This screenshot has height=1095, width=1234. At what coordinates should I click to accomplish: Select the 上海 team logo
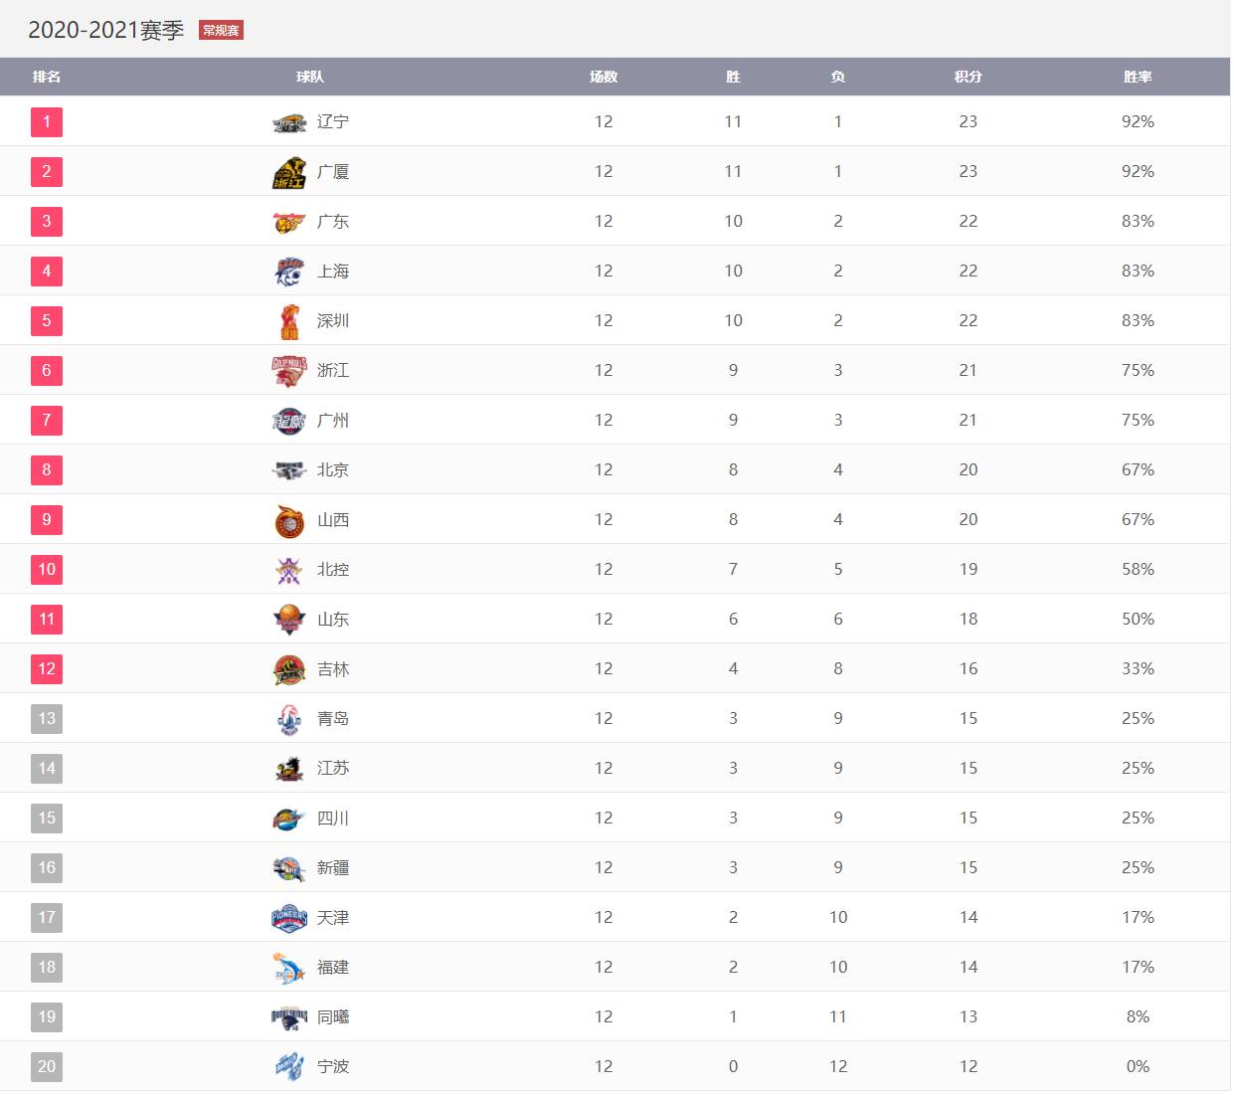pyautogui.click(x=289, y=272)
